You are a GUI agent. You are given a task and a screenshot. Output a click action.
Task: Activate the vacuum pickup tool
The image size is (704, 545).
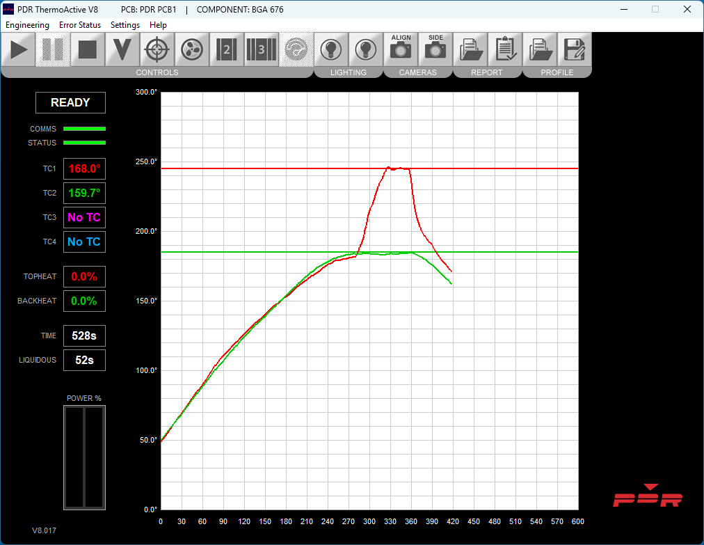pyautogui.click(x=122, y=49)
